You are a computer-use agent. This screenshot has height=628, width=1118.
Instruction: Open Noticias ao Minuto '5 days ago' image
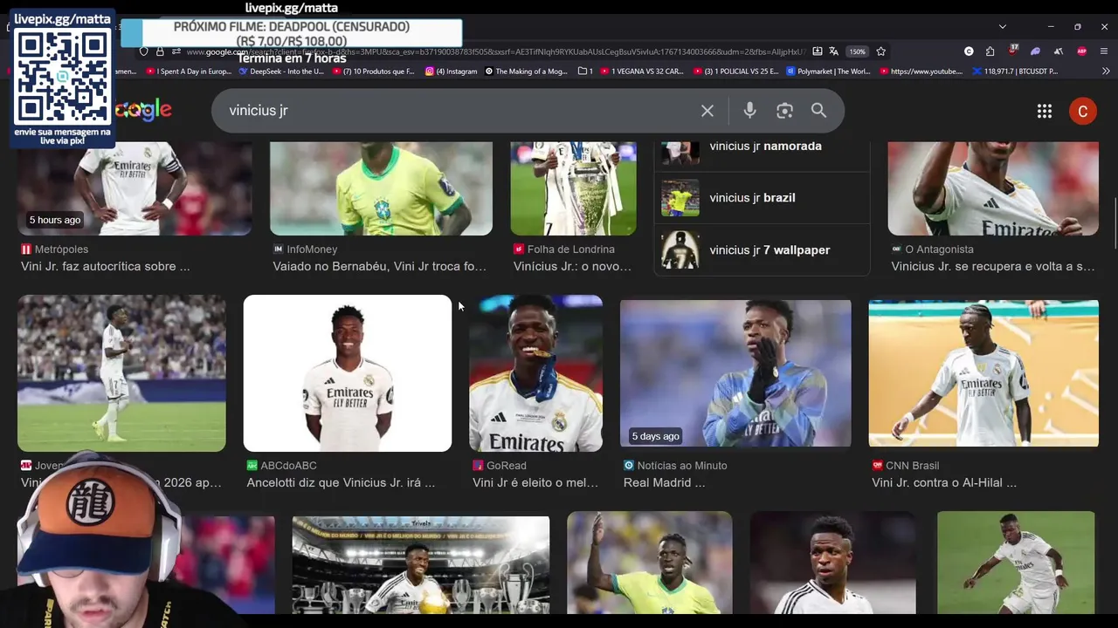pyautogui.click(x=735, y=373)
